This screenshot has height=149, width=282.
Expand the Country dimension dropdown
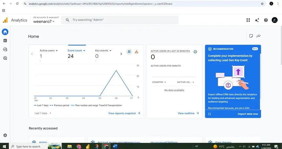pyautogui.click(x=159, y=82)
